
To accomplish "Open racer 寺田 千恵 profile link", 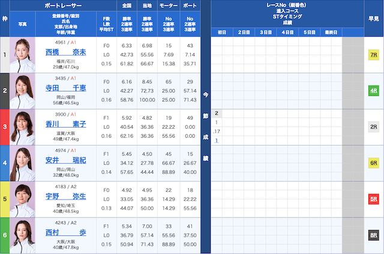I will pyautogui.click(x=66, y=88).
